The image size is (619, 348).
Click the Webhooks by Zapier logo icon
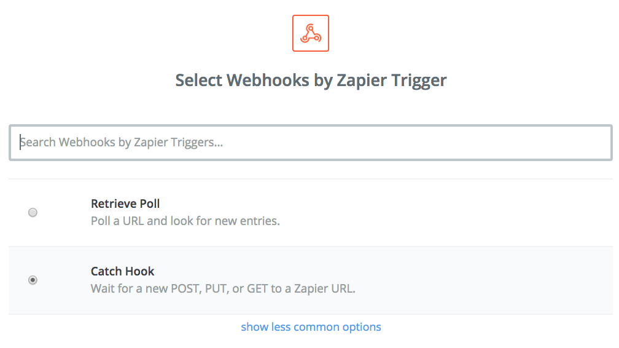pos(310,33)
